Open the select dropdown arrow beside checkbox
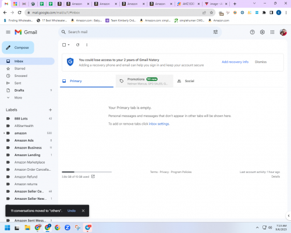 pos(69,45)
